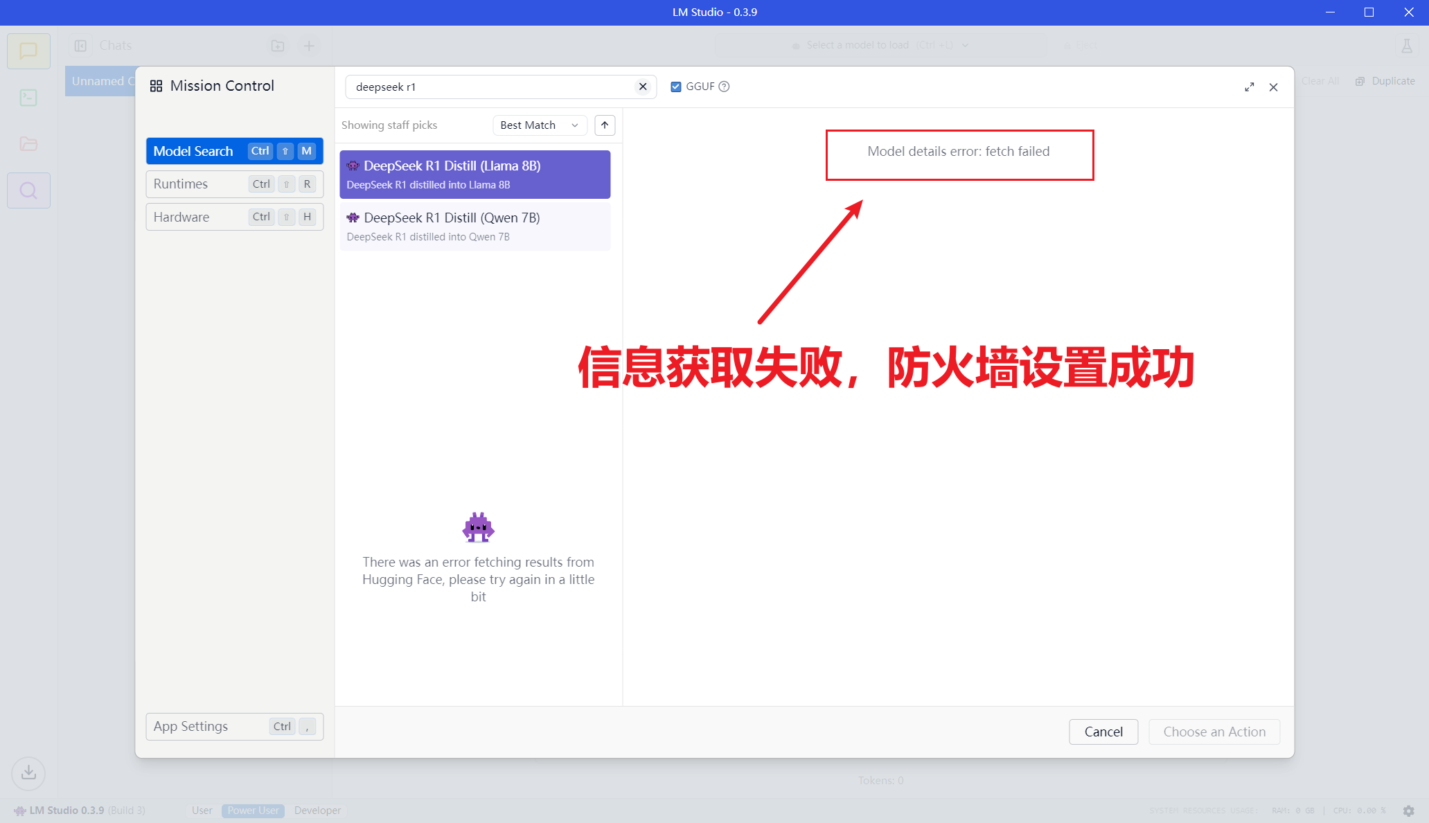
Task: Switch to Power User mode
Action: pyautogui.click(x=253, y=811)
